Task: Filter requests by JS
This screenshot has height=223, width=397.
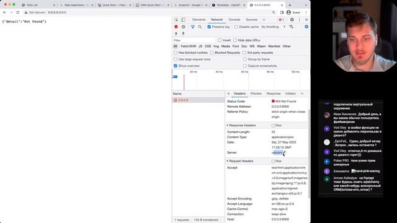Action: (200, 46)
